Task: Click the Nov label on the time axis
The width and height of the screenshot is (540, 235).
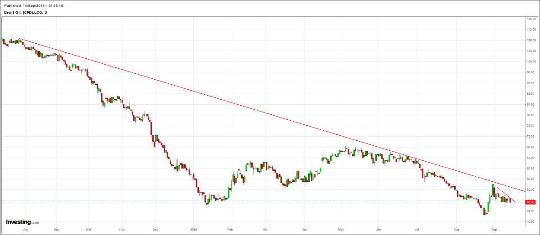Action: pos(122,230)
